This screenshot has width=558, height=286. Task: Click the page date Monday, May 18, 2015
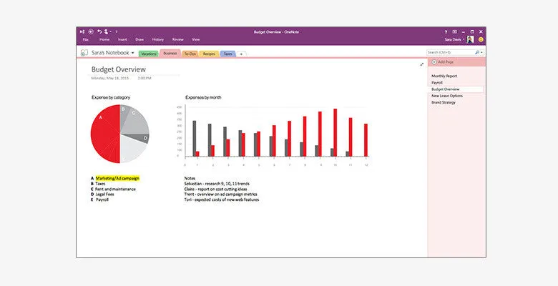[110, 78]
